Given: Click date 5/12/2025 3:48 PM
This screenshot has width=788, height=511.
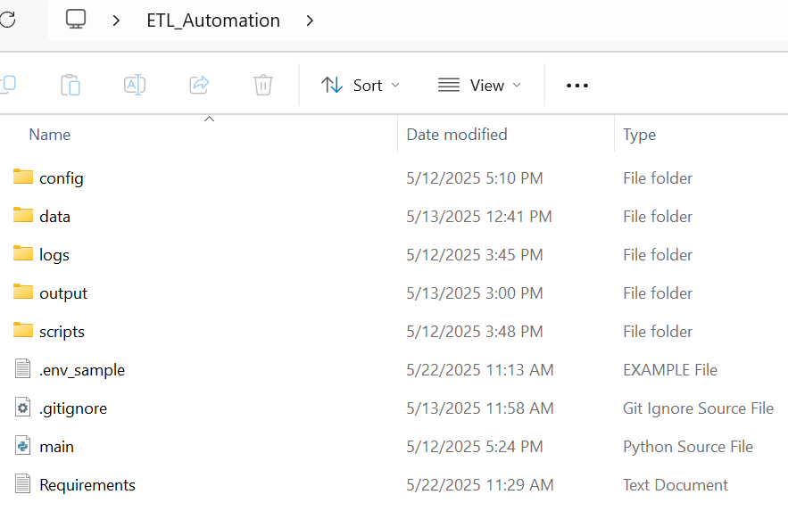Looking at the screenshot, I should point(475,332).
